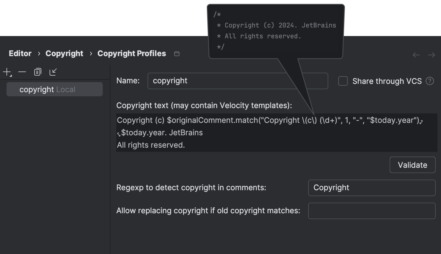Click the Validate button
The width and height of the screenshot is (441, 254).
point(412,165)
